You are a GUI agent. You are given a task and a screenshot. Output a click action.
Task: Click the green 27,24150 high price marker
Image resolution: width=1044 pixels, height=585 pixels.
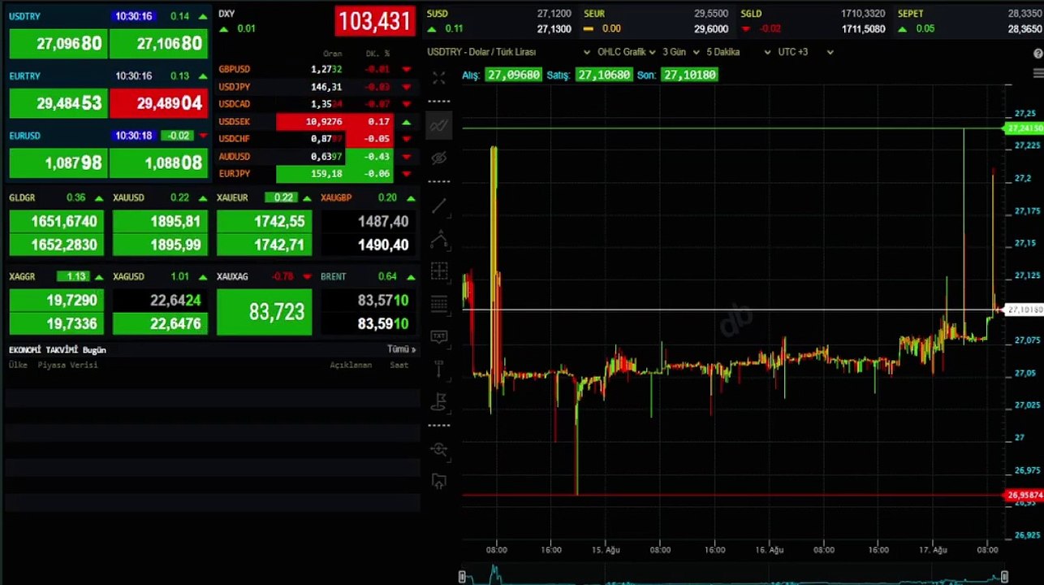[1025, 128]
